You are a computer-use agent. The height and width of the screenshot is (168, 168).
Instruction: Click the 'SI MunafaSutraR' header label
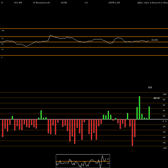[41, 3]
